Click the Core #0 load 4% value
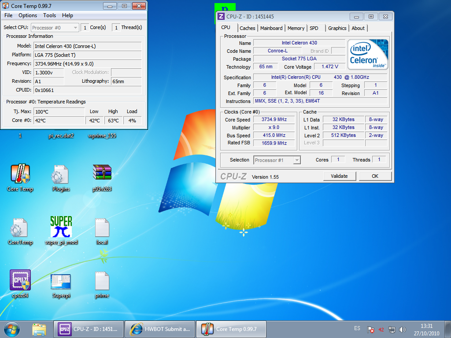 [132, 121]
